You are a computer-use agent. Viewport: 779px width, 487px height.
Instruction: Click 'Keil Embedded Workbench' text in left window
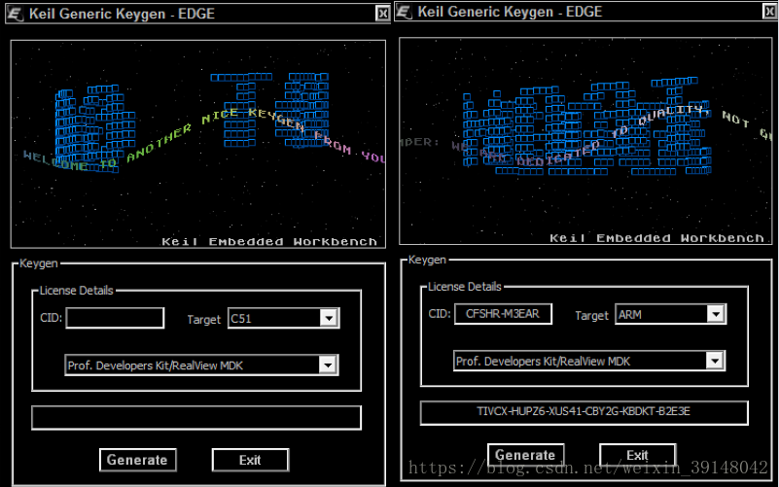pos(269,242)
